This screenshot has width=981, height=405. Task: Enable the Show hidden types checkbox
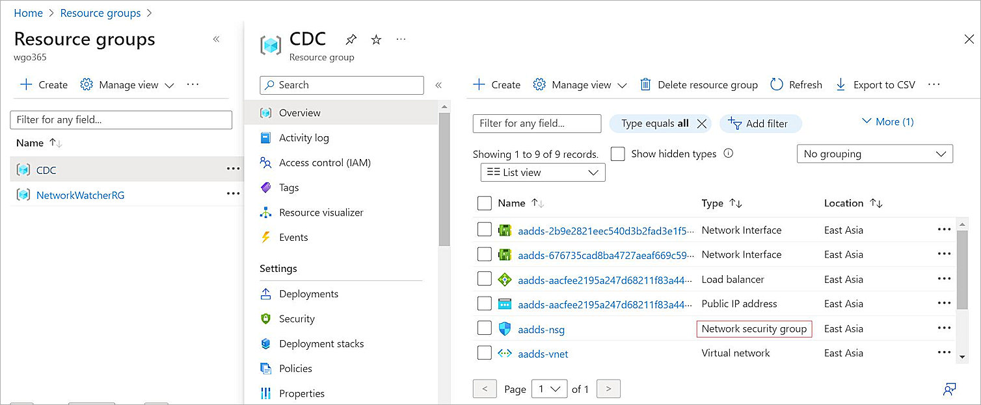(617, 153)
